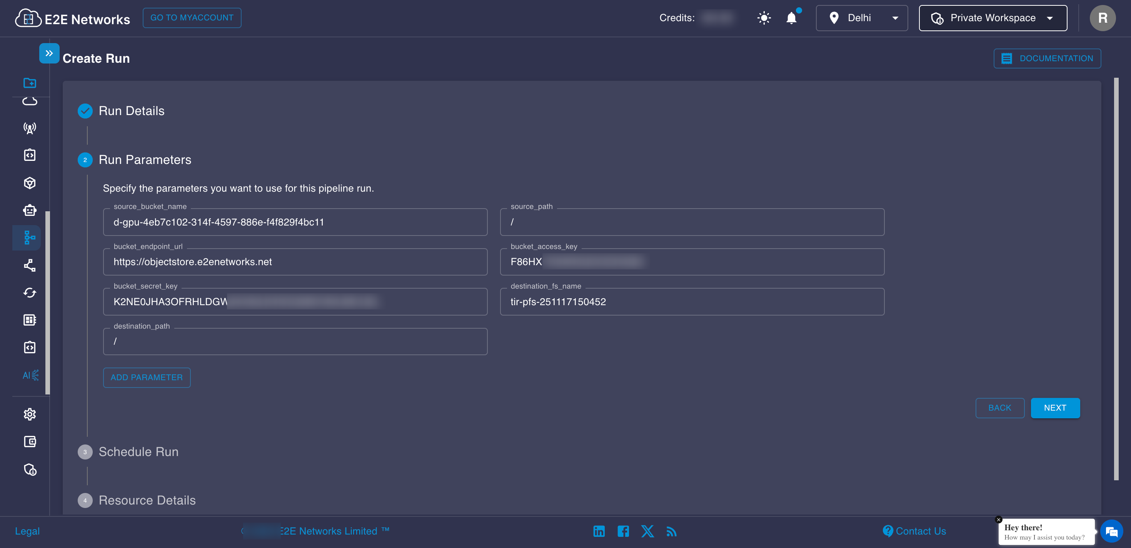The height and width of the screenshot is (548, 1131).
Task: Click ADD PARAMETER
Action: pos(147,377)
